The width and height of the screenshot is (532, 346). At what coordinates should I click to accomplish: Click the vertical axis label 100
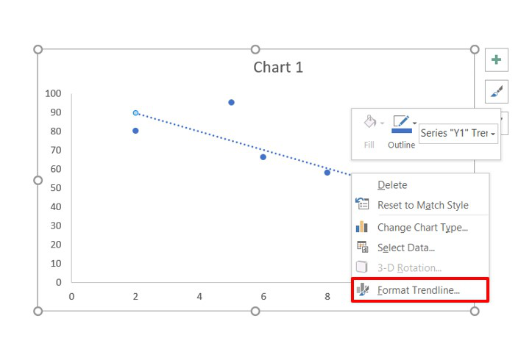click(x=53, y=93)
